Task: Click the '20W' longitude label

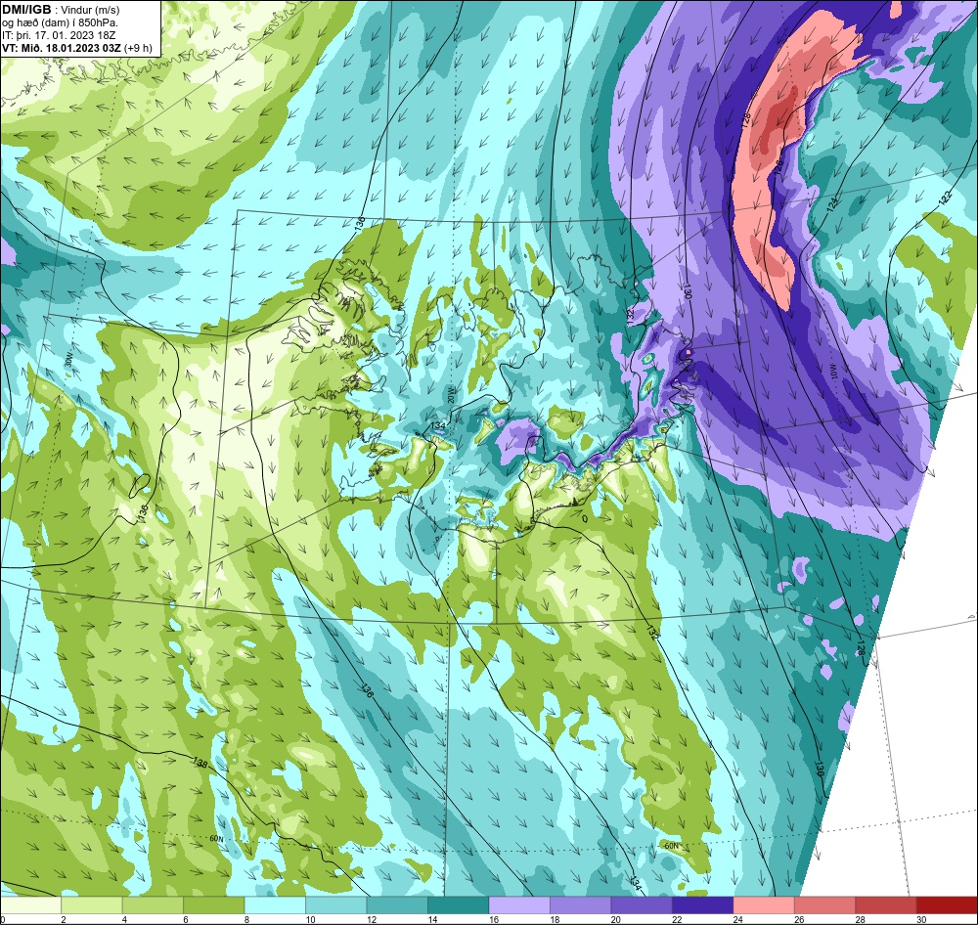Action: pyautogui.click(x=450, y=396)
